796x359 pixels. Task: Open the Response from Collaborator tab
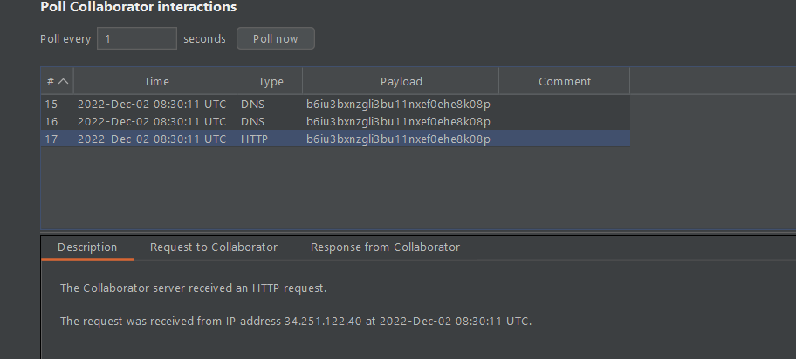point(385,247)
